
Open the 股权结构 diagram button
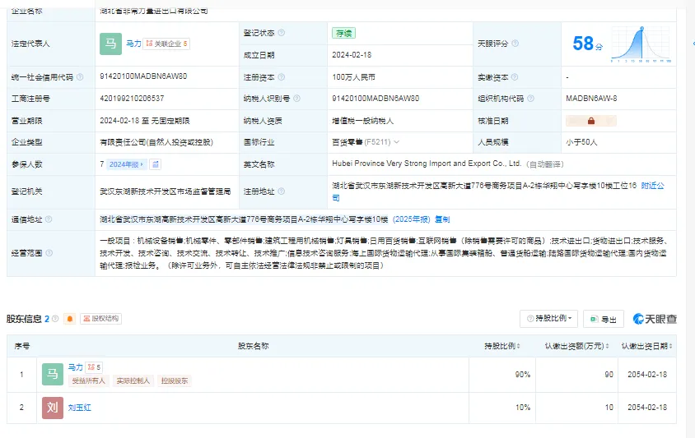tap(100, 319)
